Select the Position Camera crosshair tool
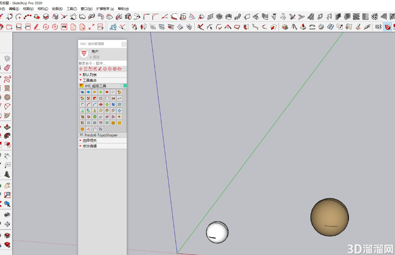 pyautogui.click(x=7, y=224)
